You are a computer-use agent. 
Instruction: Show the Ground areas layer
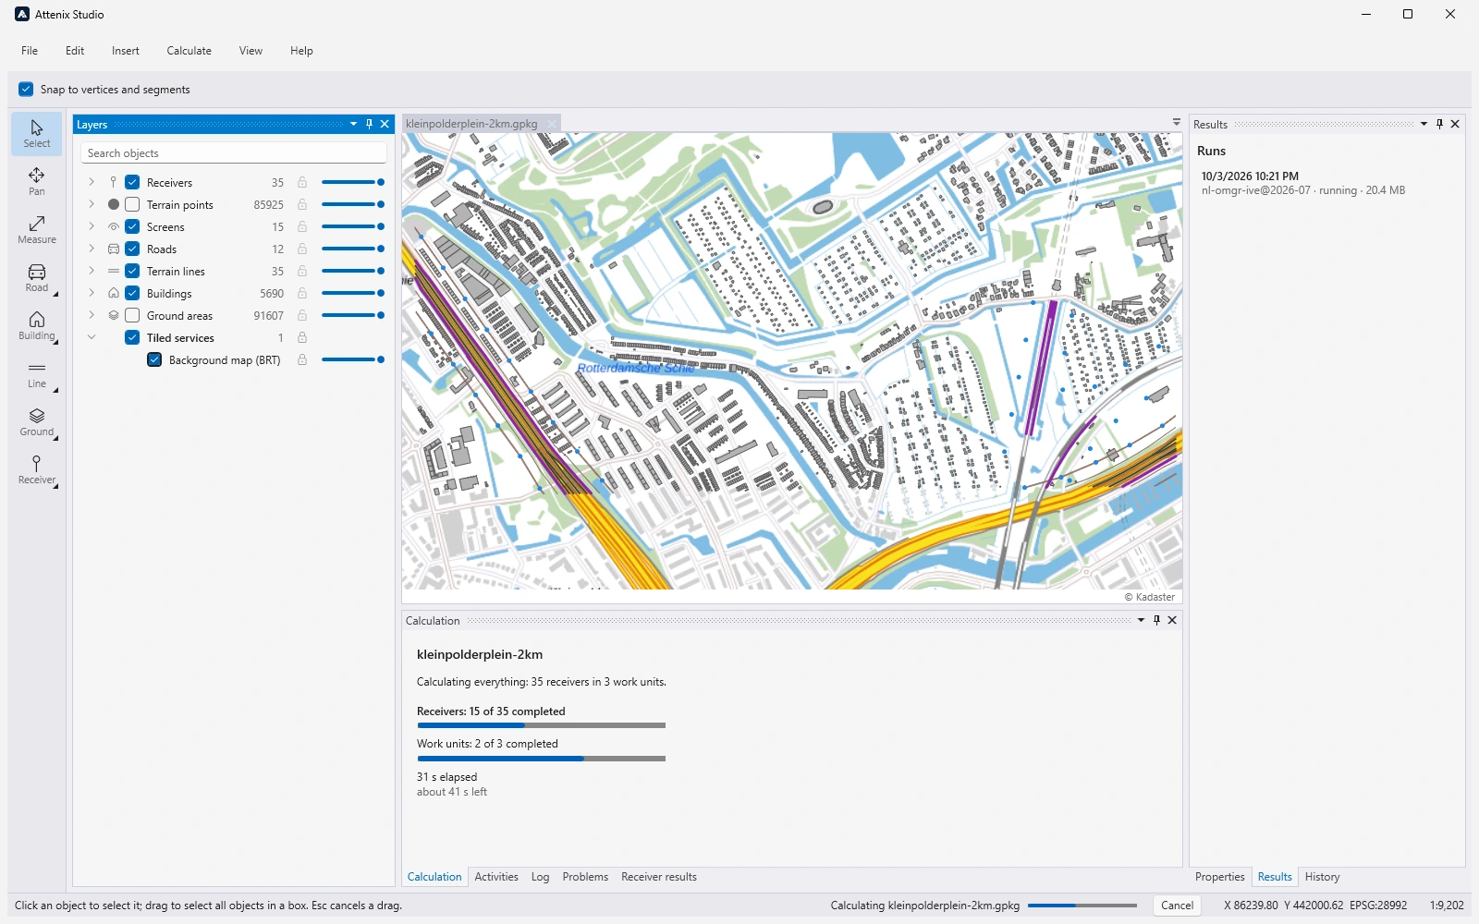point(132,315)
